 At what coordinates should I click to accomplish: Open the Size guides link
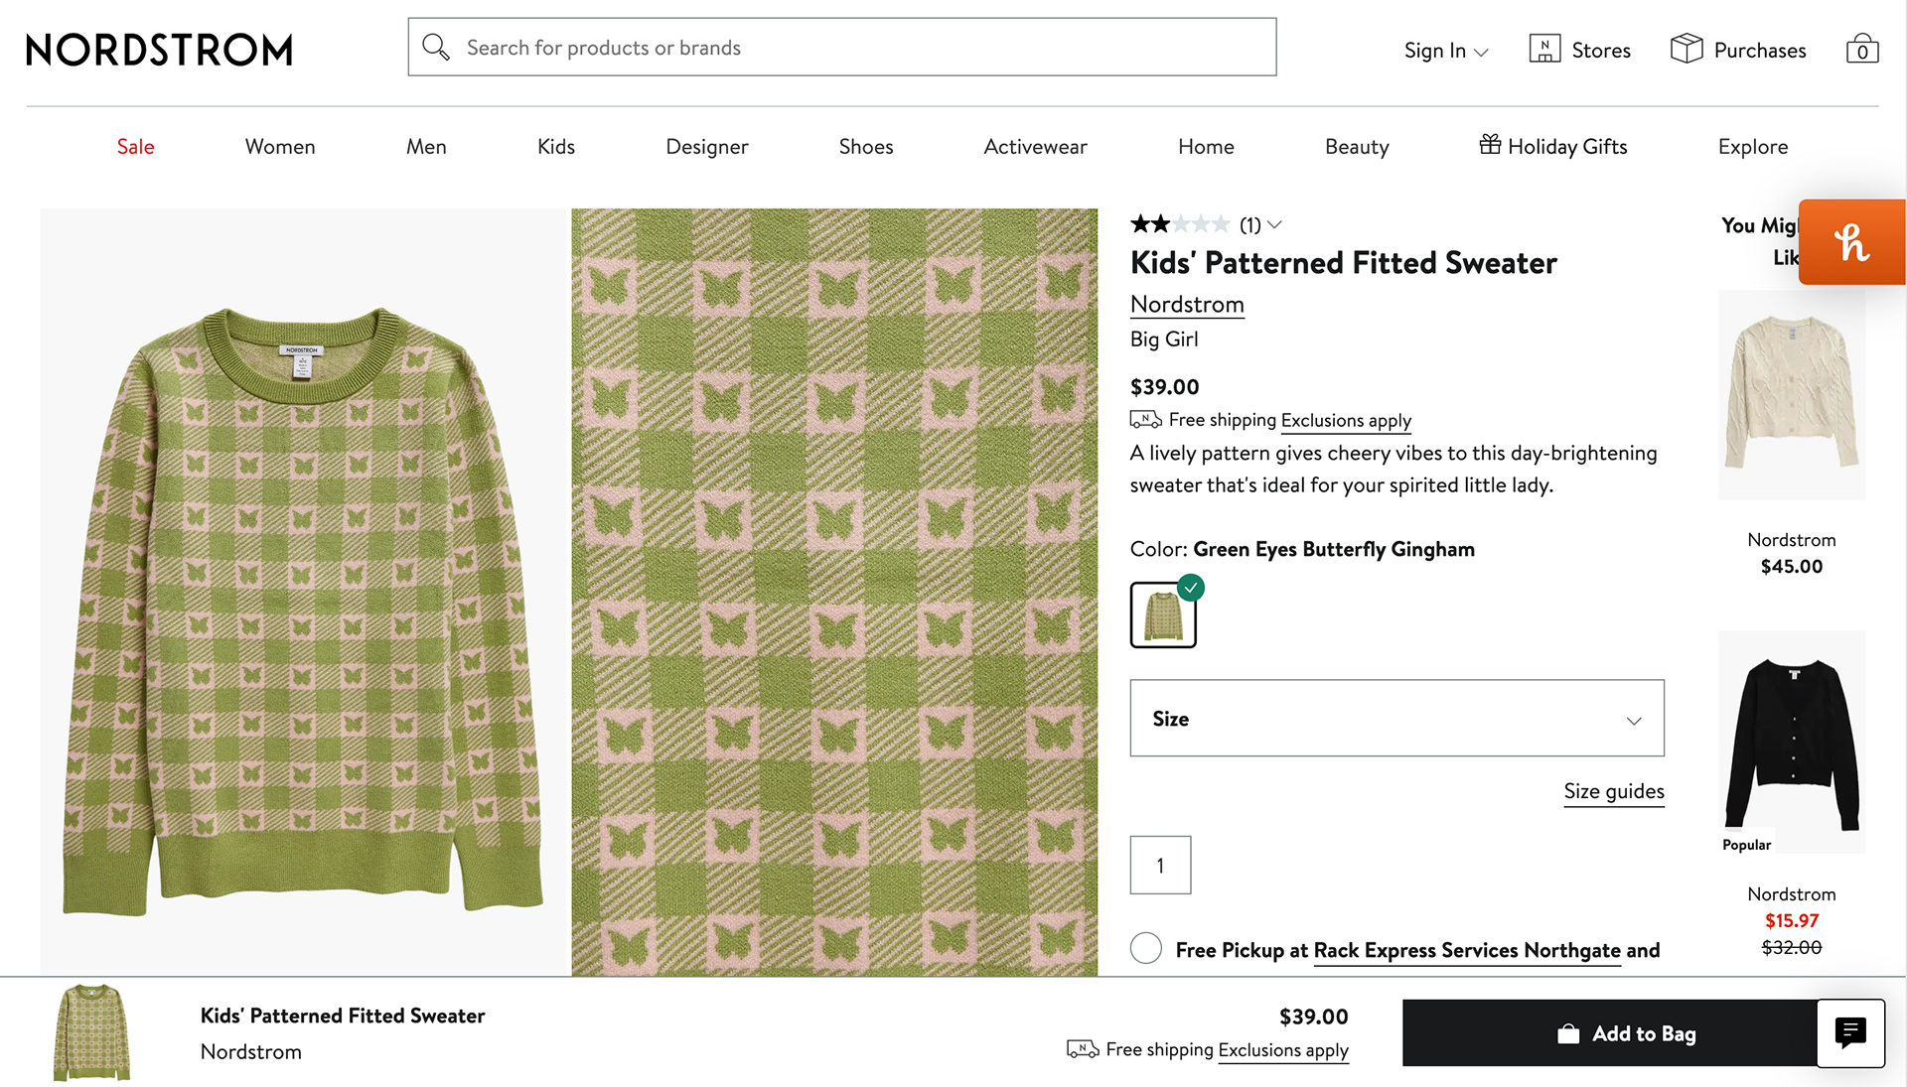point(1613,791)
